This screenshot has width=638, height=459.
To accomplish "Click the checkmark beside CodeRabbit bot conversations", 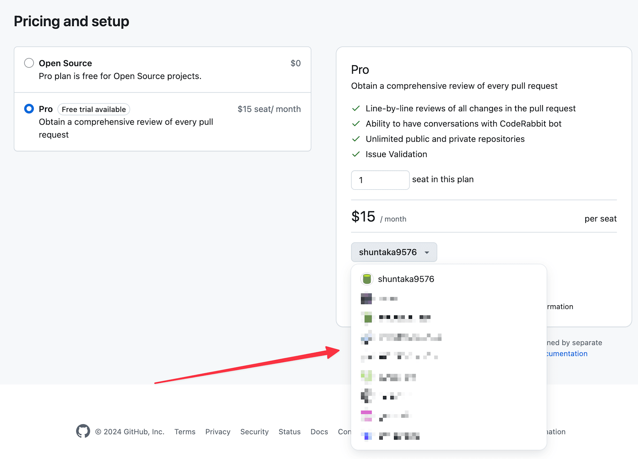I will coord(356,124).
